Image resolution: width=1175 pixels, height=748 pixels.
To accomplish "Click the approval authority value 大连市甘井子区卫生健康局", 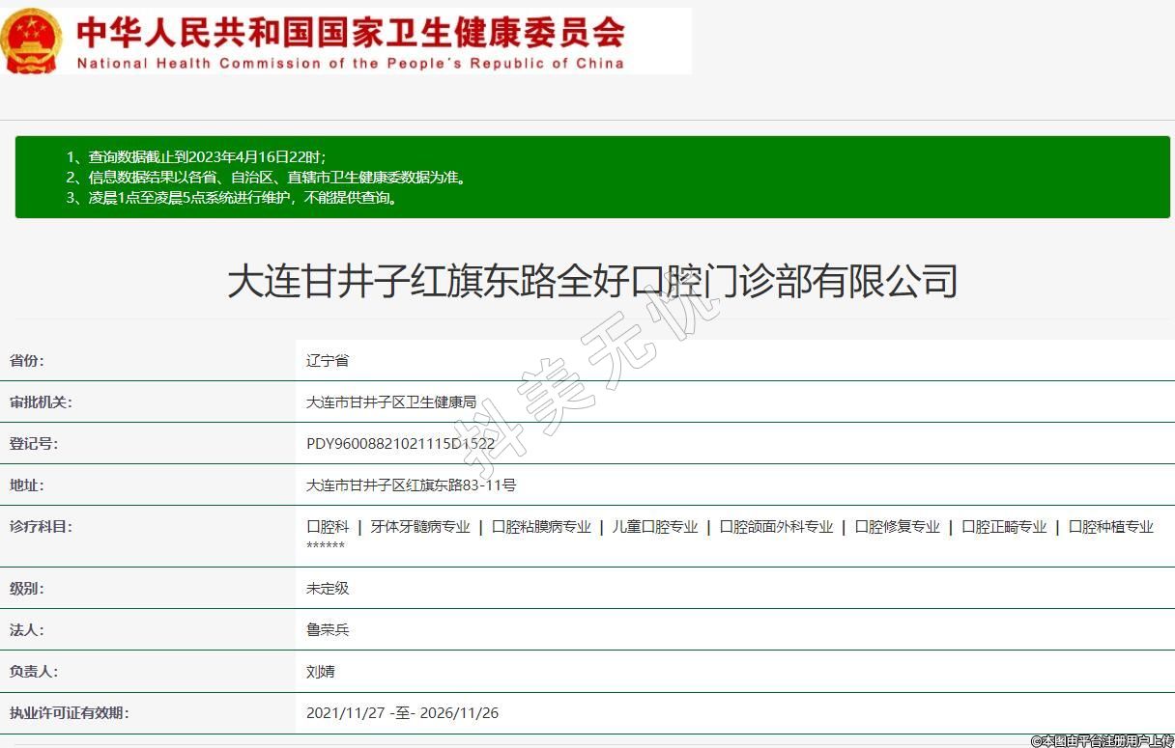I will (x=390, y=402).
